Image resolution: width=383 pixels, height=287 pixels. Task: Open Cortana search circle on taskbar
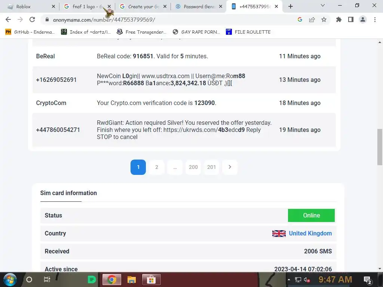[29, 280]
